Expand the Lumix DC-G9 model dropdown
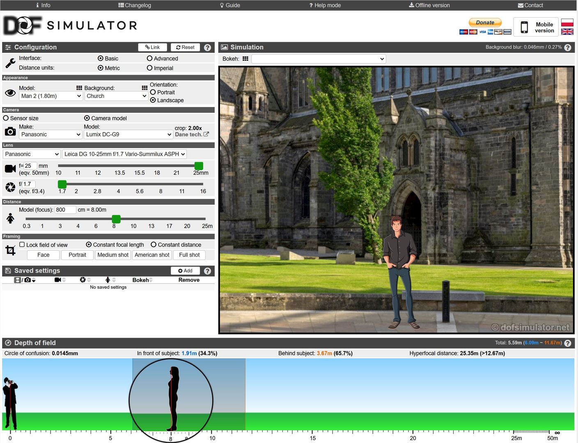This screenshot has height=443, width=578. pyautogui.click(x=128, y=134)
